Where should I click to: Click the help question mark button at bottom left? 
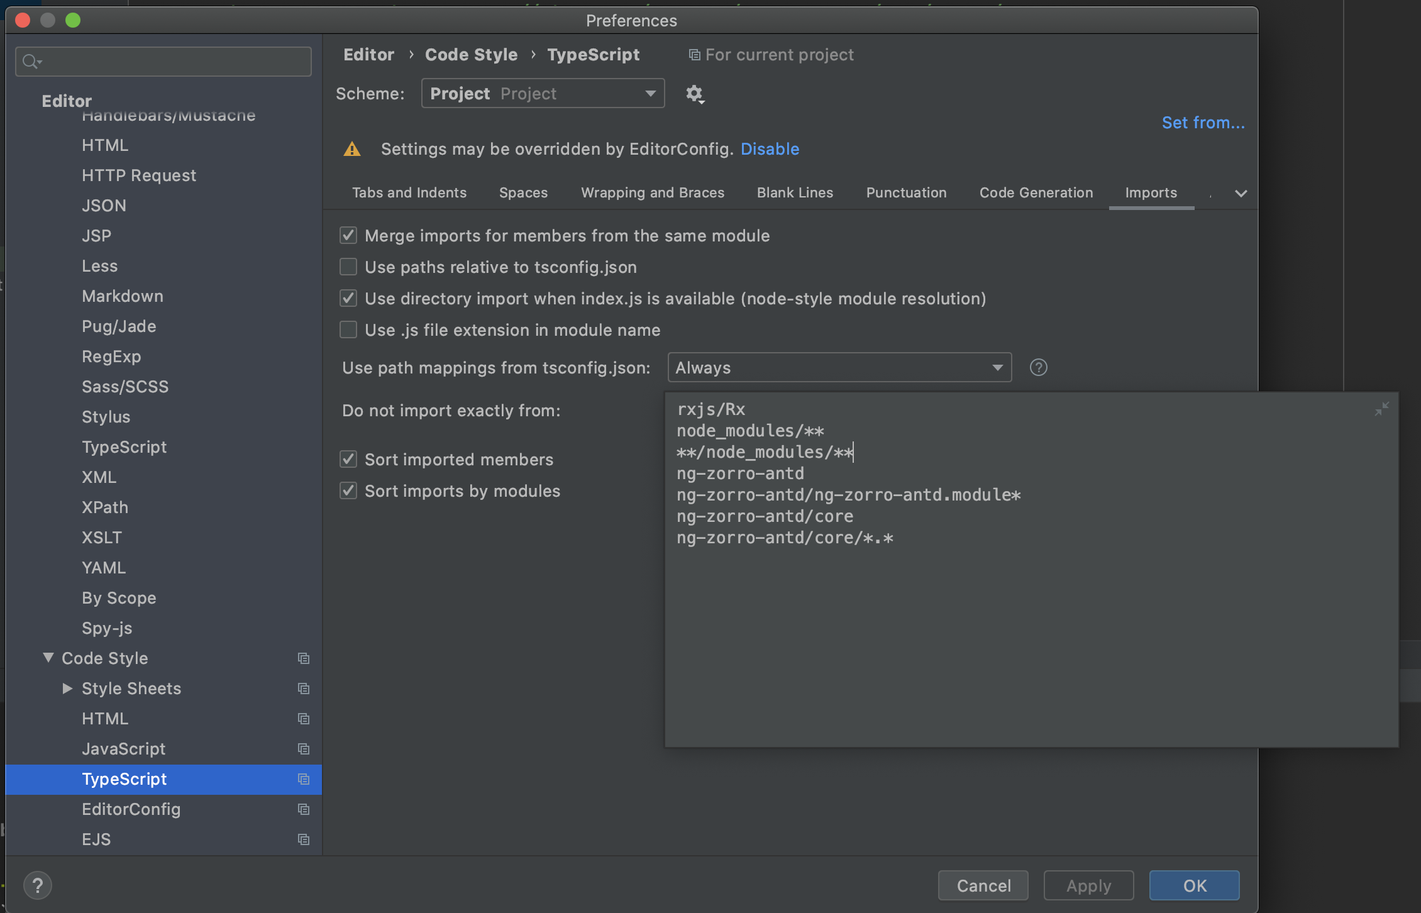point(38,885)
